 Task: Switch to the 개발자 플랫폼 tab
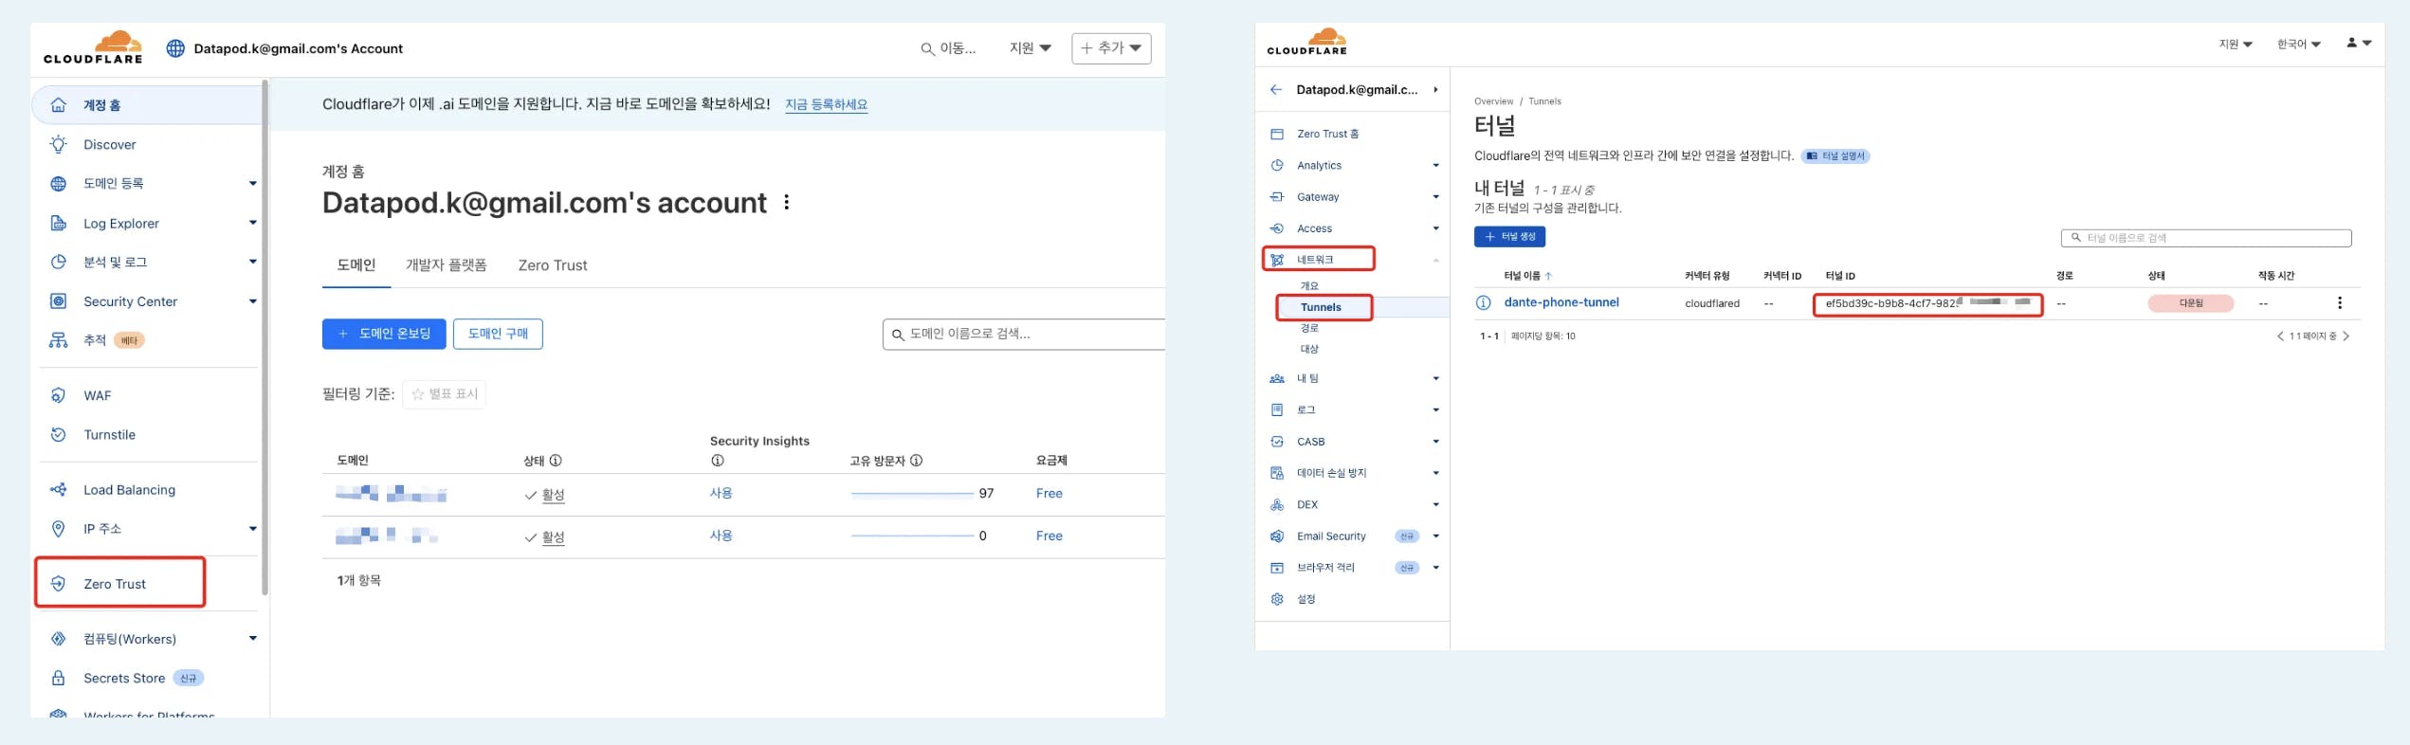(447, 265)
